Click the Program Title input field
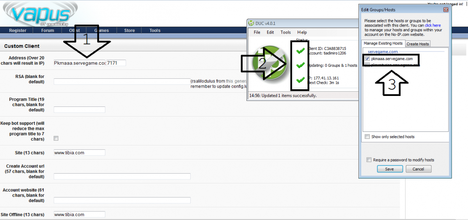 coord(80,110)
